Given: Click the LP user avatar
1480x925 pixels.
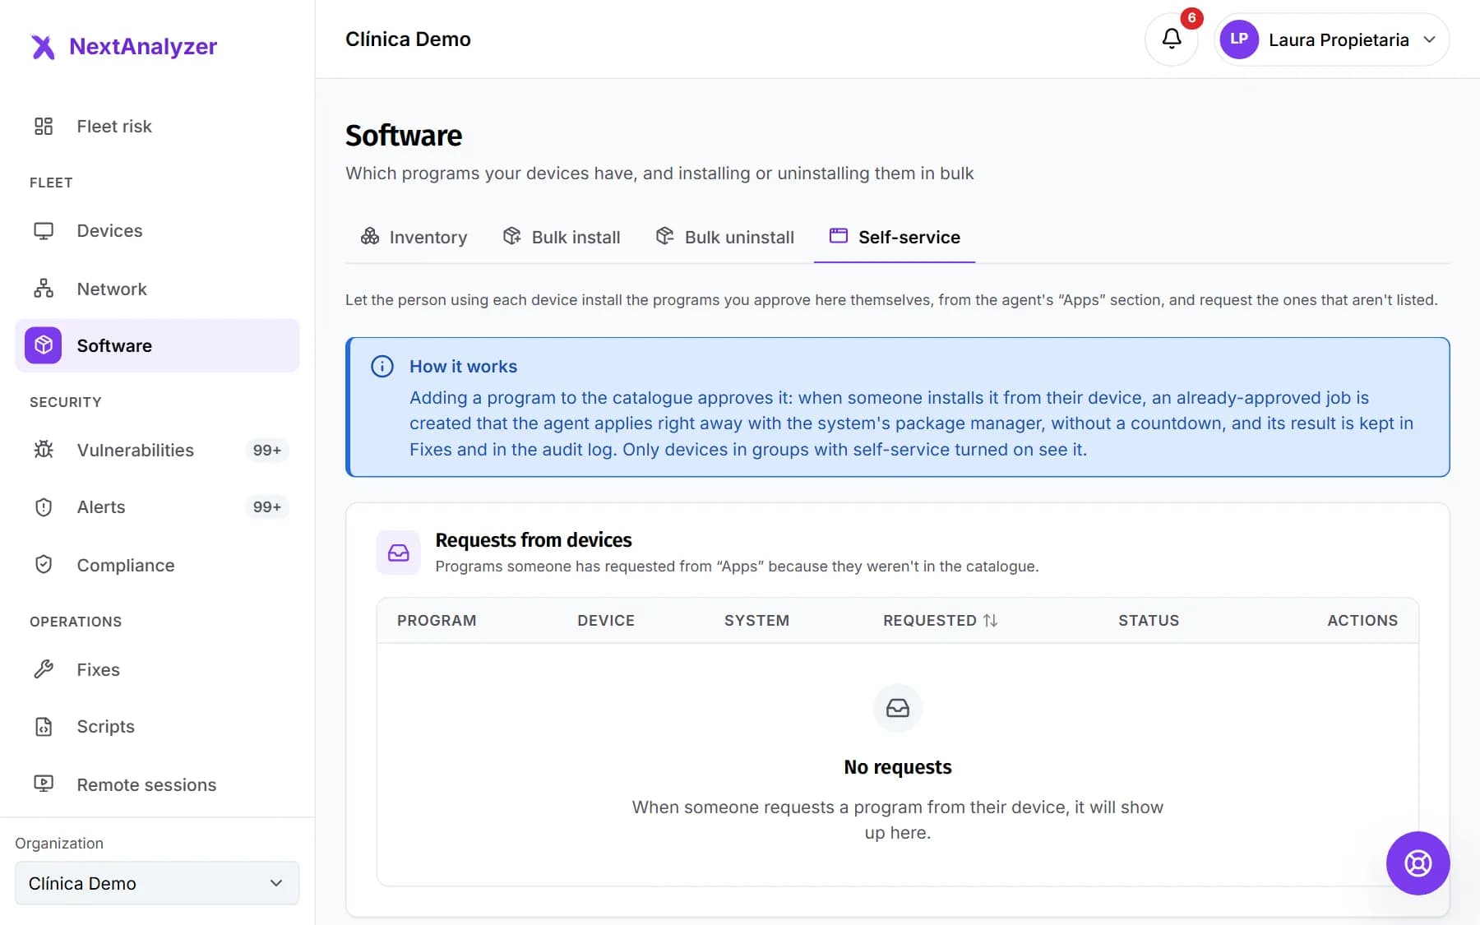Looking at the screenshot, I should pos(1239,39).
